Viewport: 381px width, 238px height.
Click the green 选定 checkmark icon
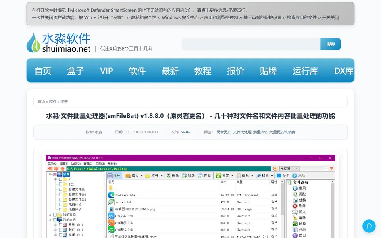coord(218,176)
